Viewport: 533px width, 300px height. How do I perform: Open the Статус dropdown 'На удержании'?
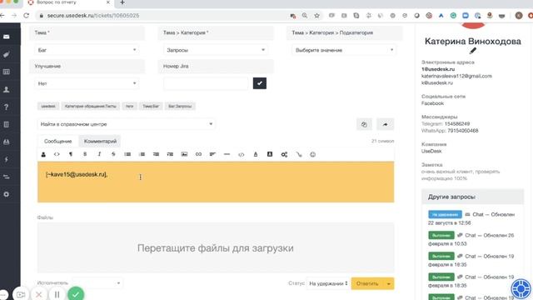[328, 283]
